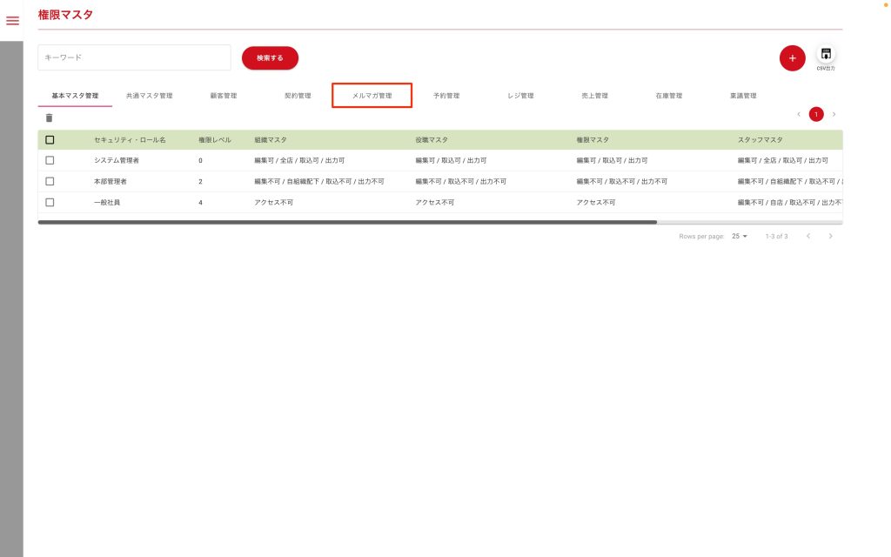Go to next page chevron above table
891x557 pixels.
tap(834, 114)
